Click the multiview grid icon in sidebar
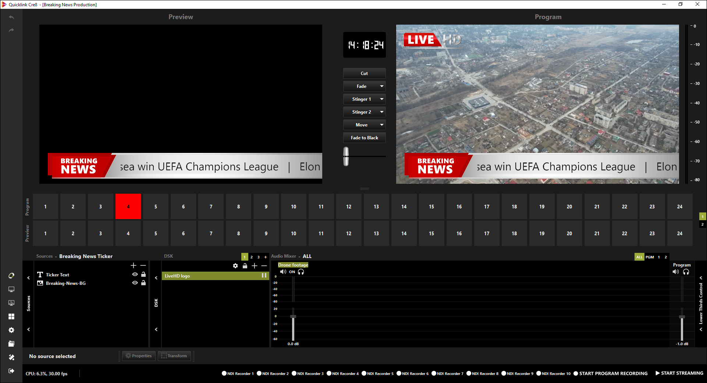This screenshot has height=383, width=707. pyautogui.click(x=11, y=316)
